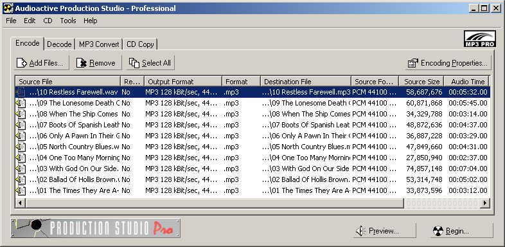This screenshot has height=247, width=505.
Task: Click the MP3 PRO logo icon
Action: pos(479,39)
